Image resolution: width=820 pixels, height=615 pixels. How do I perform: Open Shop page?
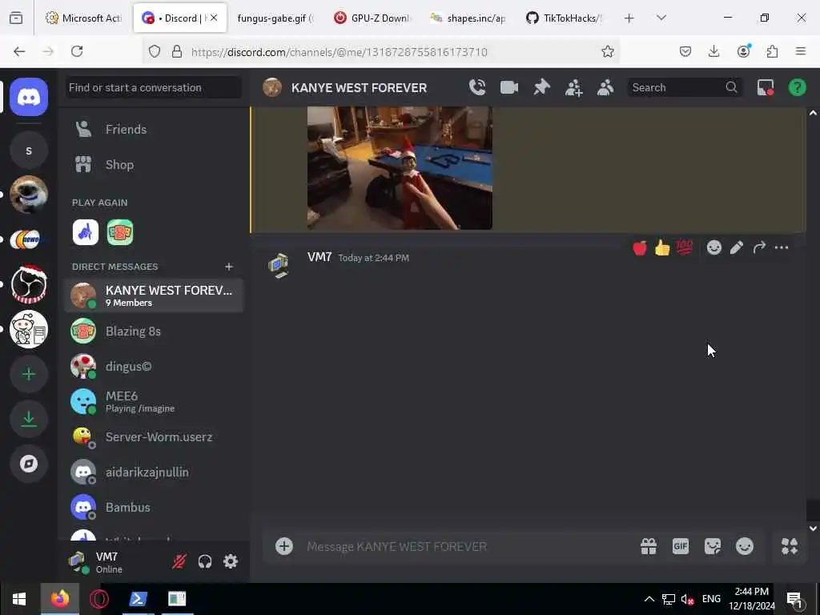(154, 165)
